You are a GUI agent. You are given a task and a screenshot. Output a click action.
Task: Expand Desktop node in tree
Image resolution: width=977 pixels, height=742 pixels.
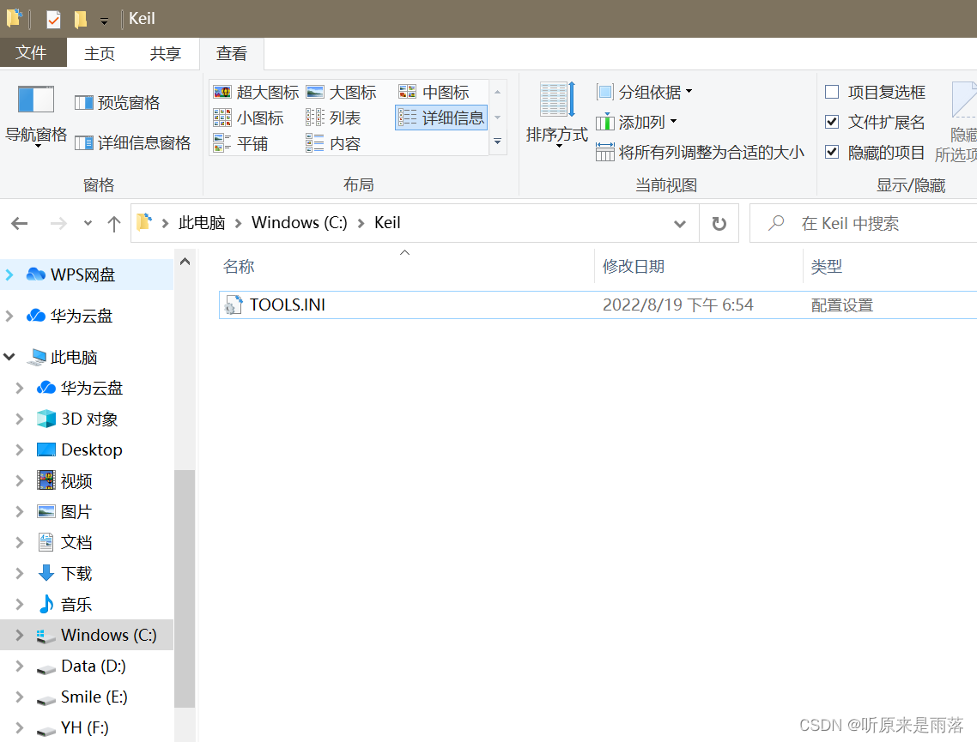tap(19, 449)
